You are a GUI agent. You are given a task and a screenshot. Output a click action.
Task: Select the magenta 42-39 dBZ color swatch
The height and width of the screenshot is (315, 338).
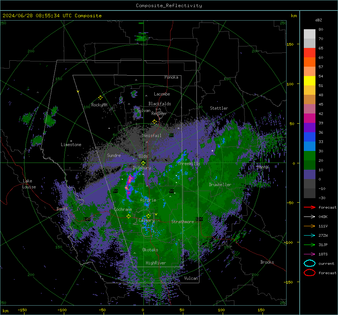[309, 118]
